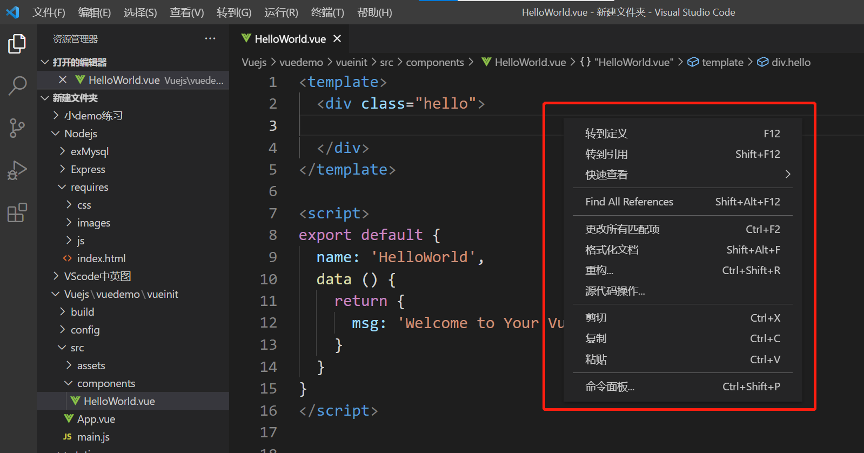The width and height of the screenshot is (864, 453).
Task: Open the 编辑(E) menu
Action: (95, 12)
